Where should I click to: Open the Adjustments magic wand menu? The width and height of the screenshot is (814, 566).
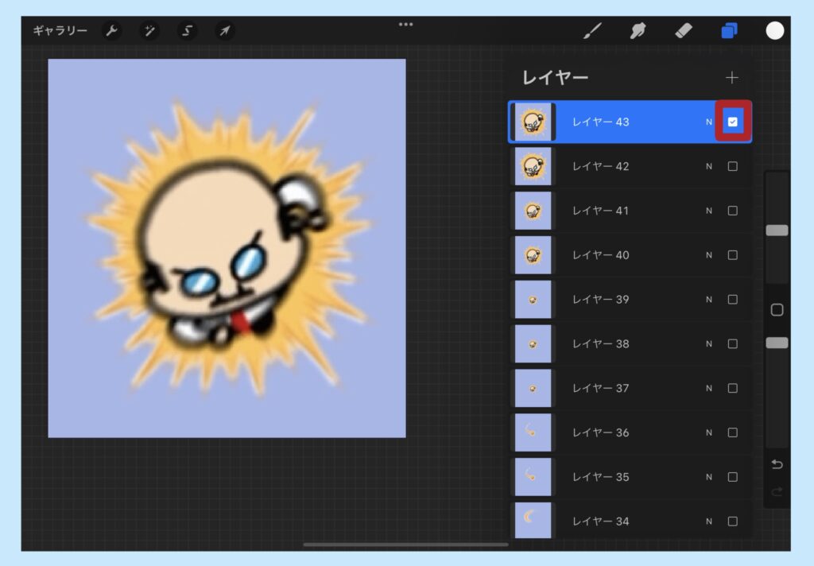[x=149, y=31]
